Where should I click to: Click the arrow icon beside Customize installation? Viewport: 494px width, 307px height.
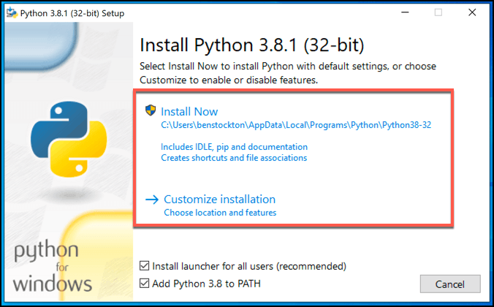[152, 199]
